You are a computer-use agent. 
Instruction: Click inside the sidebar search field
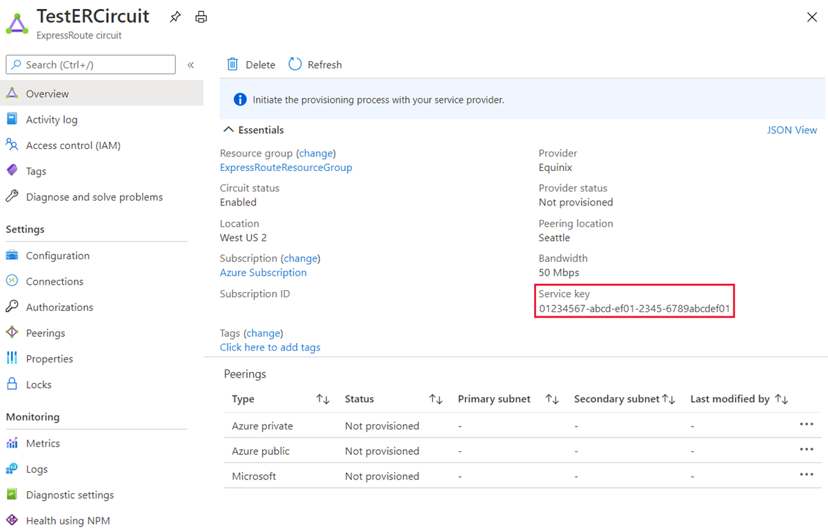point(90,64)
